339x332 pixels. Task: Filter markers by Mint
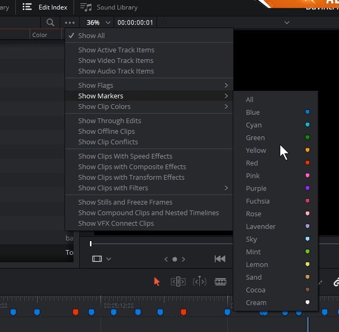click(x=276, y=252)
